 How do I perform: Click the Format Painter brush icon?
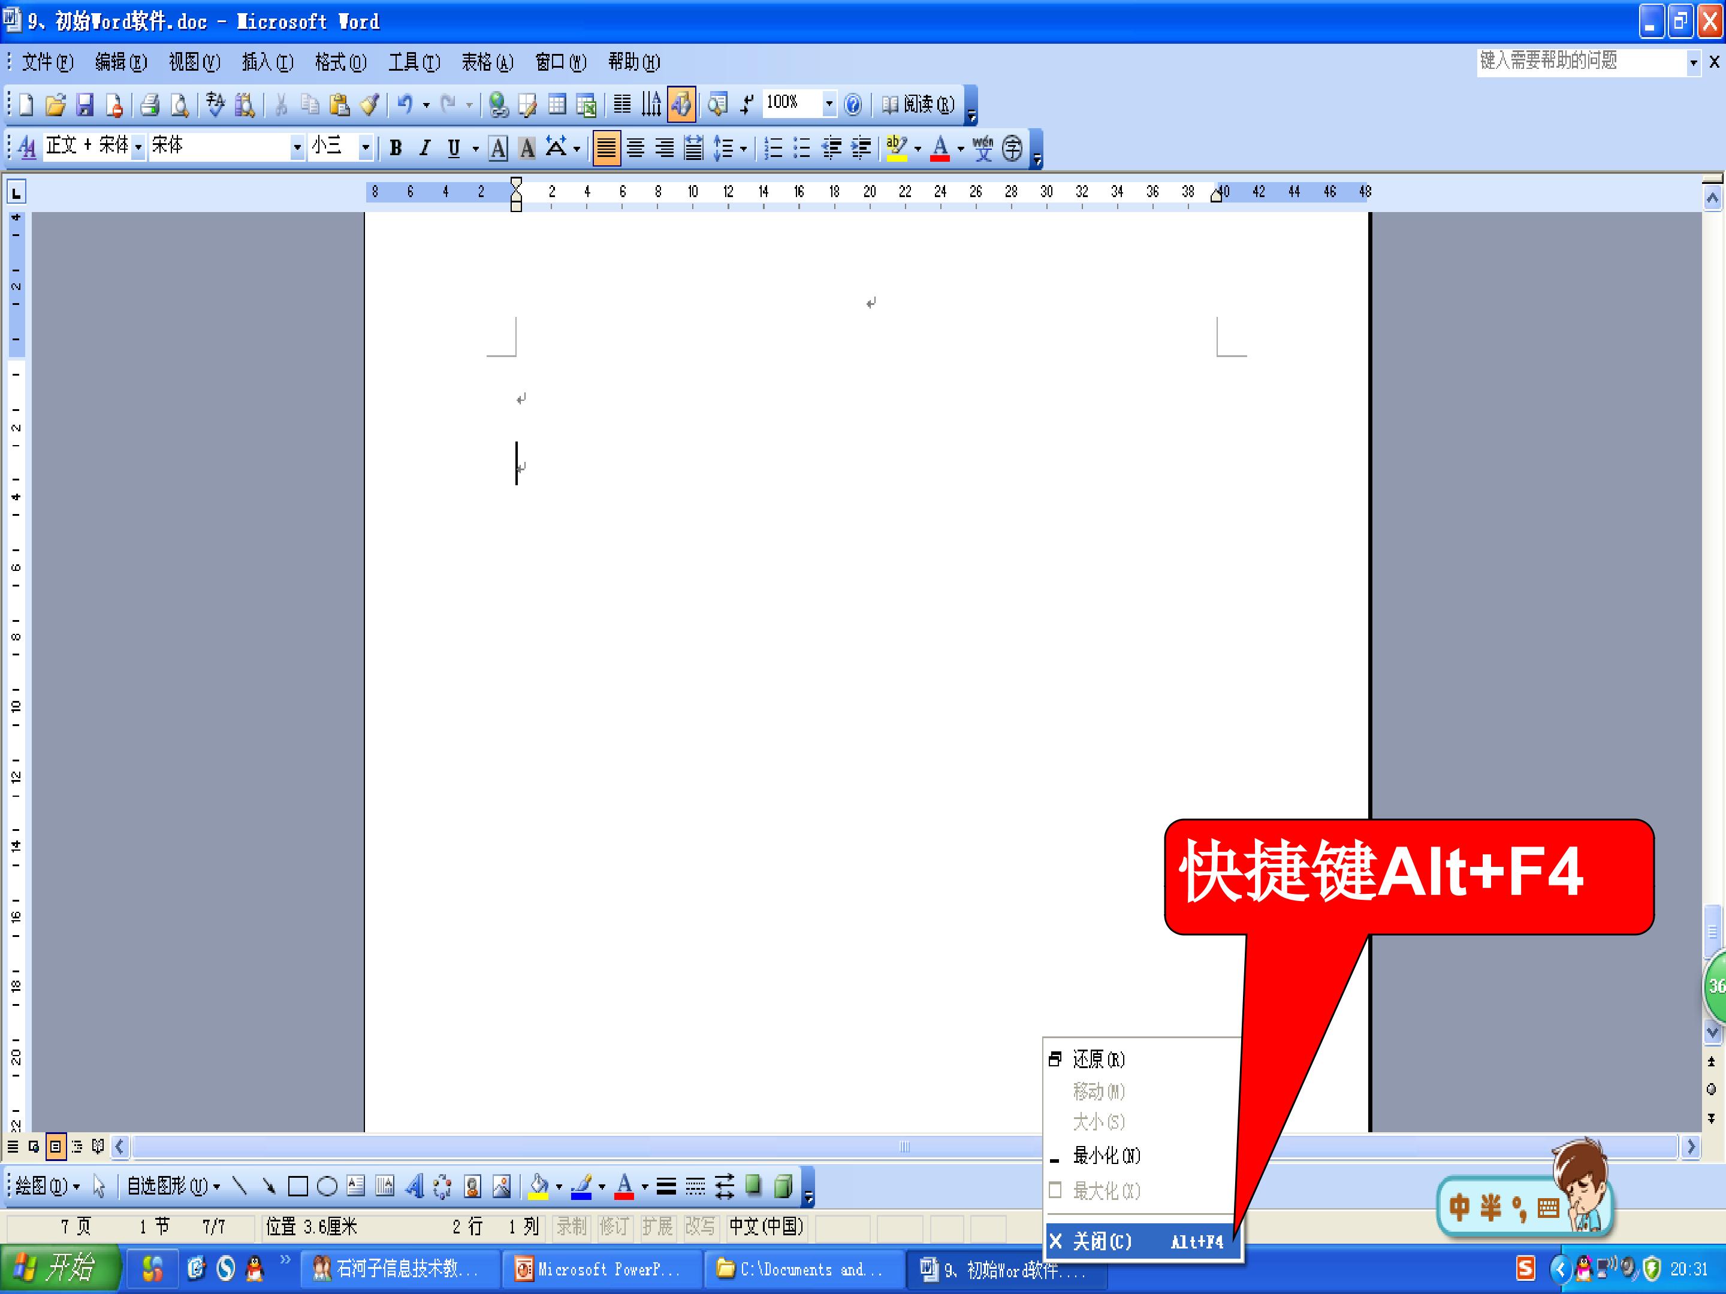coord(369,104)
